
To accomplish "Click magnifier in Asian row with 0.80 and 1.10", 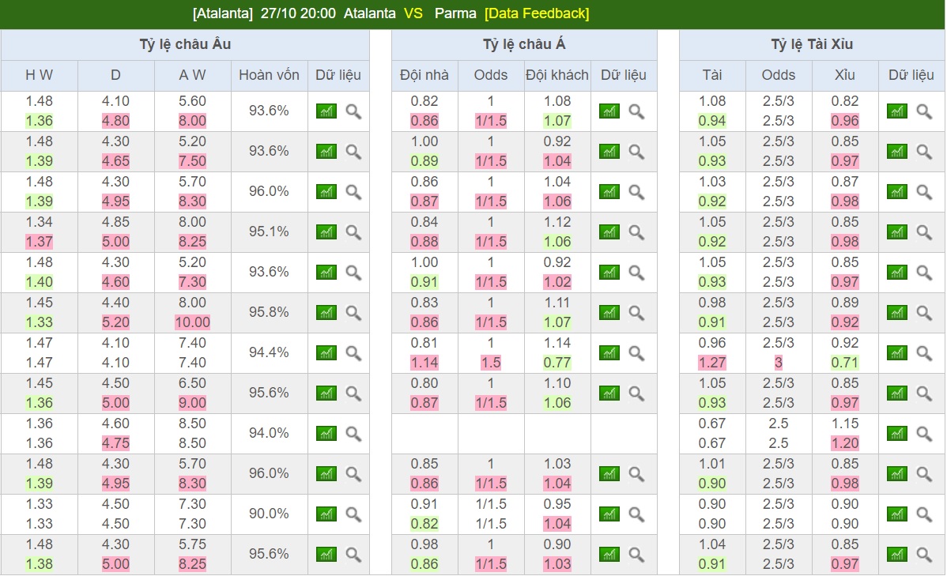I will coord(636,393).
